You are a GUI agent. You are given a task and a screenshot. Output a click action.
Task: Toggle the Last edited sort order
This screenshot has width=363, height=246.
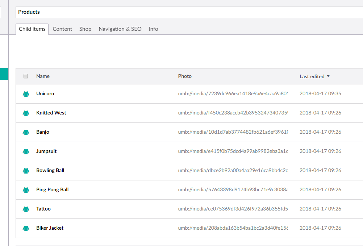[314, 76]
